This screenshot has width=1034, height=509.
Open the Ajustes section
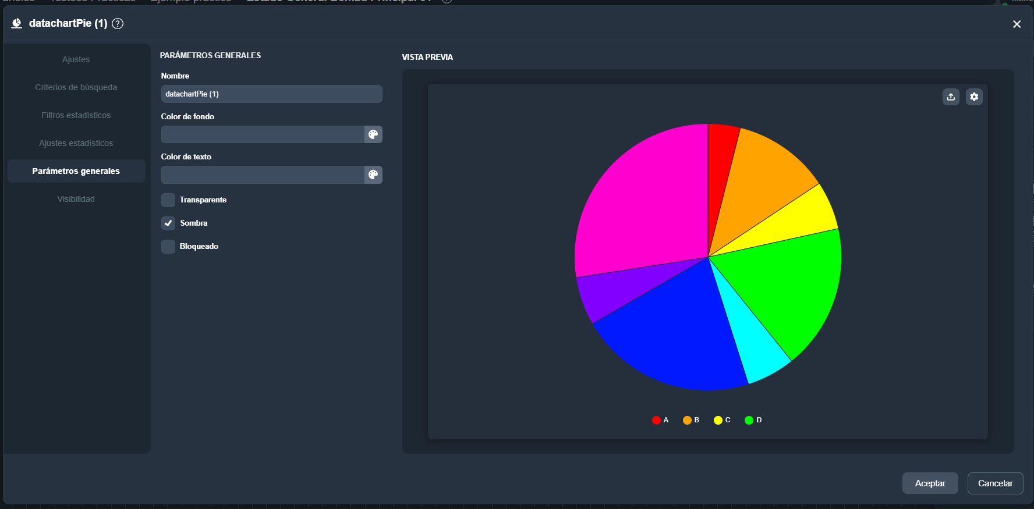click(x=76, y=59)
